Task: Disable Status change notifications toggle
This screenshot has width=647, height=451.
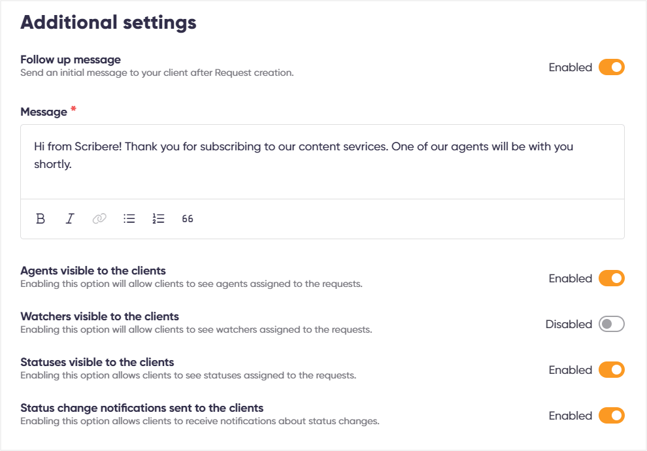Action: pos(612,416)
